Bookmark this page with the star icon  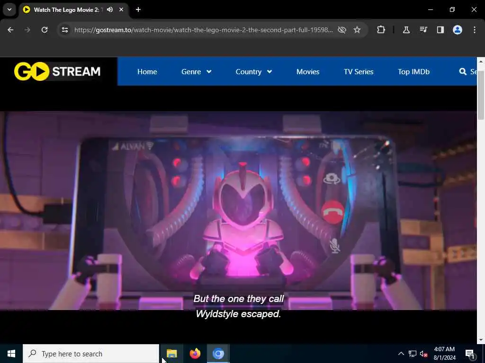click(x=357, y=30)
